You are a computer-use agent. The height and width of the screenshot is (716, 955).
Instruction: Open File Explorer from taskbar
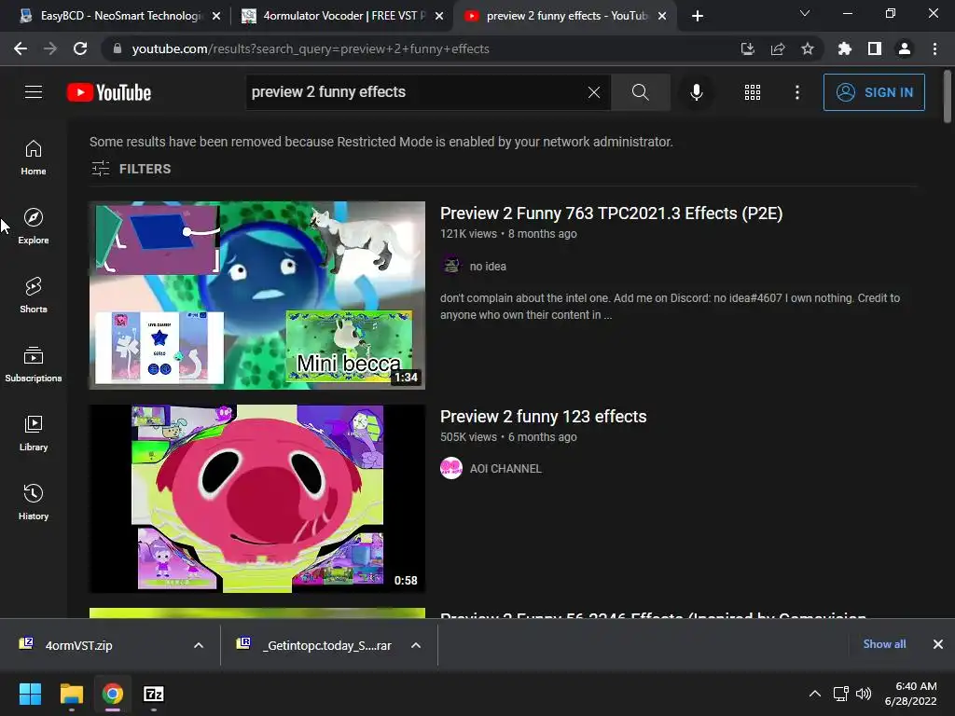pyautogui.click(x=71, y=694)
